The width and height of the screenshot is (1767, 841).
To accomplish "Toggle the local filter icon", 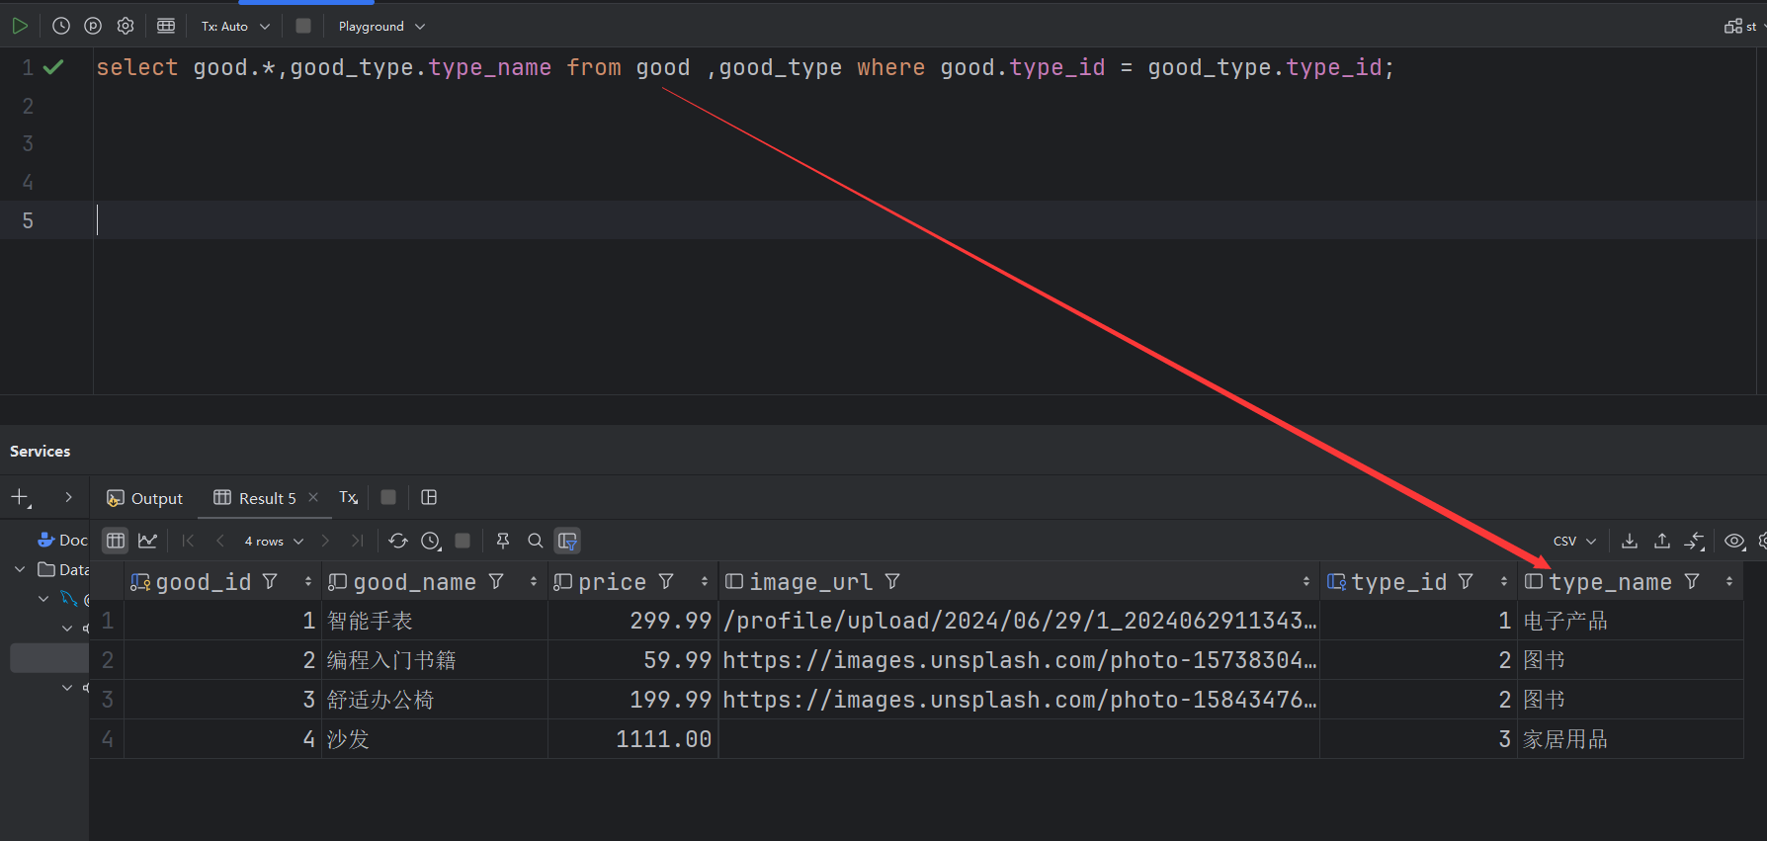I will tap(567, 541).
